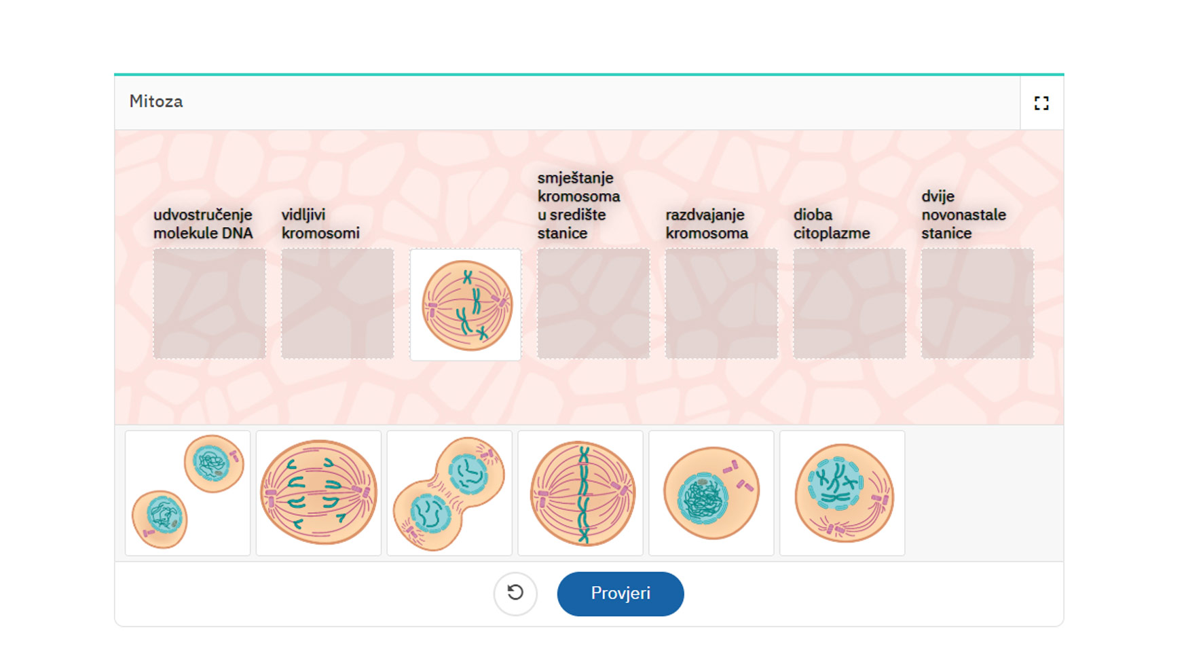
Task: Click the circular reset arrow icon
Action: [x=515, y=594]
